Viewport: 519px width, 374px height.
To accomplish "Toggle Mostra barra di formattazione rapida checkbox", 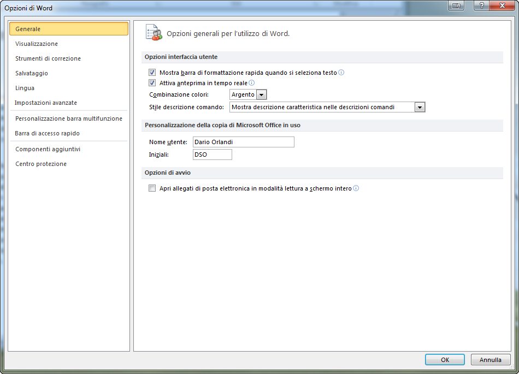I will click(x=152, y=73).
